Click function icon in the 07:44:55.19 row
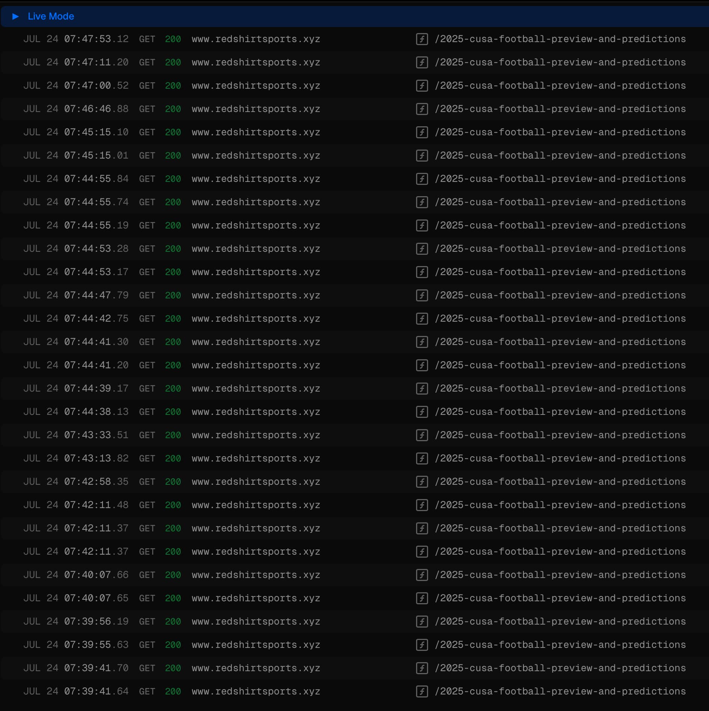 pos(422,225)
